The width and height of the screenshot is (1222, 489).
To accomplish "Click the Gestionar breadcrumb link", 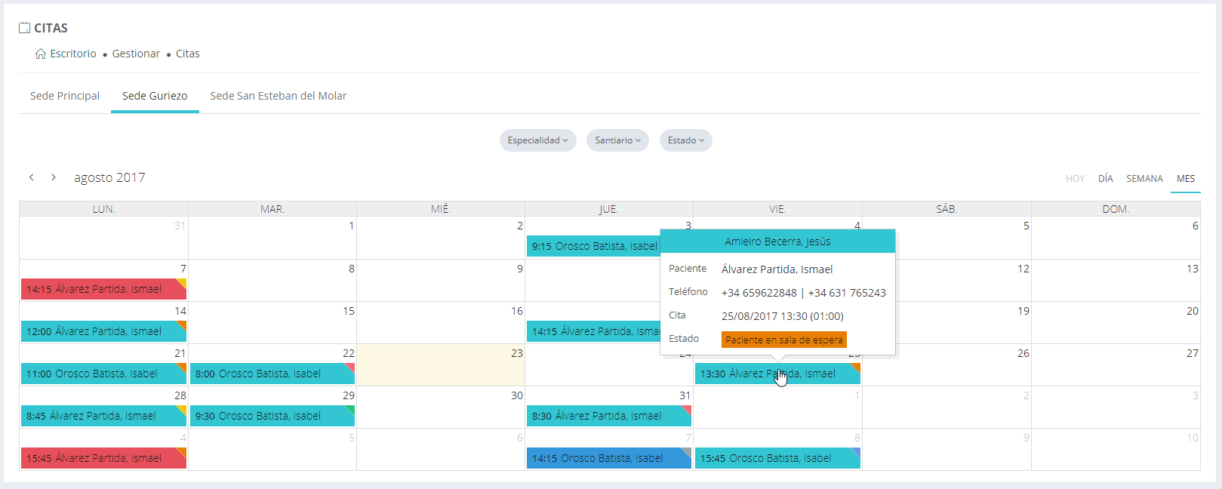I will 136,54.
